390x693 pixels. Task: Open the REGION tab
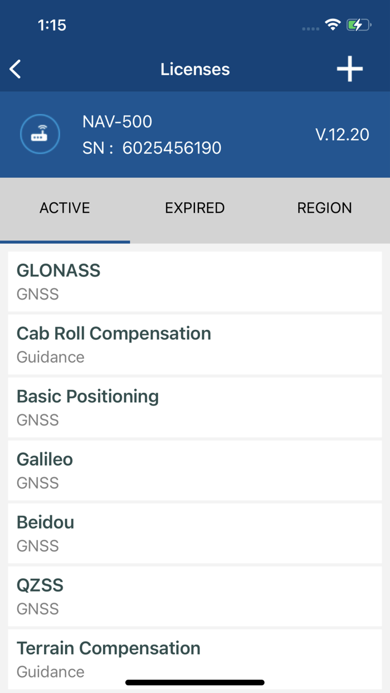tap(324, 207)
